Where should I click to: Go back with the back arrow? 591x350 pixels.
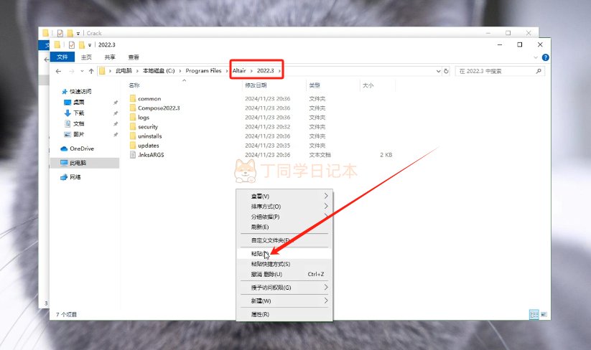[x=58, y=71]
